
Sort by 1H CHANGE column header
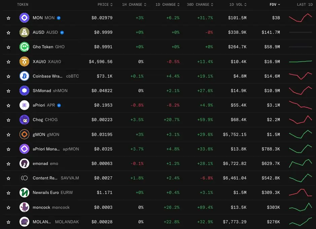pos(134,4)
